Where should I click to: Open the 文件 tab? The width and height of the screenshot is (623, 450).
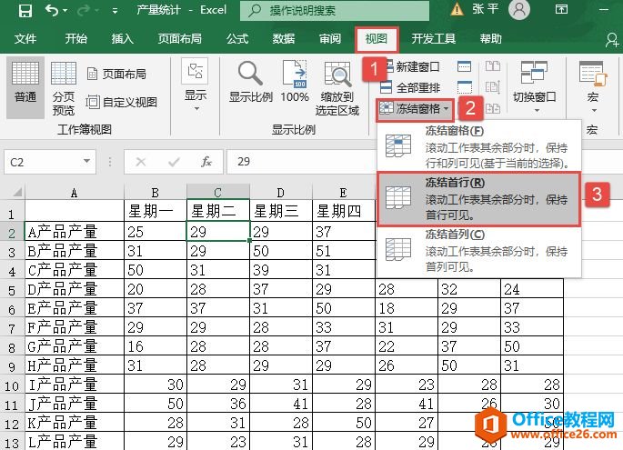(x=25, y=39)
